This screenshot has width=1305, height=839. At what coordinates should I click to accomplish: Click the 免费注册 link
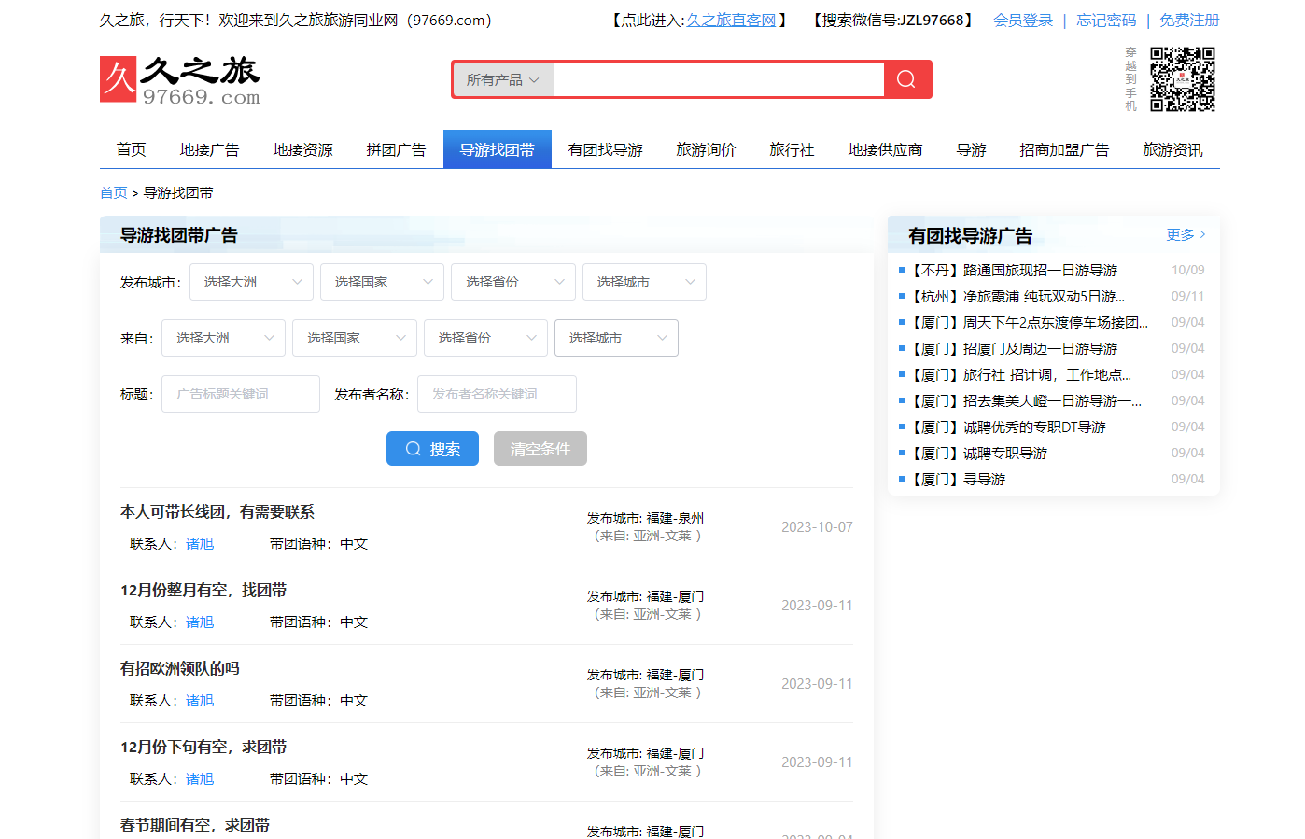[1189, 20]
